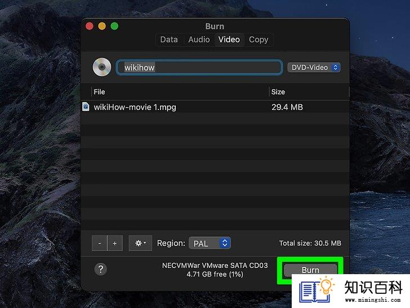Remove file with the minus button
410x308 pixels.
(x=100, y=243)
